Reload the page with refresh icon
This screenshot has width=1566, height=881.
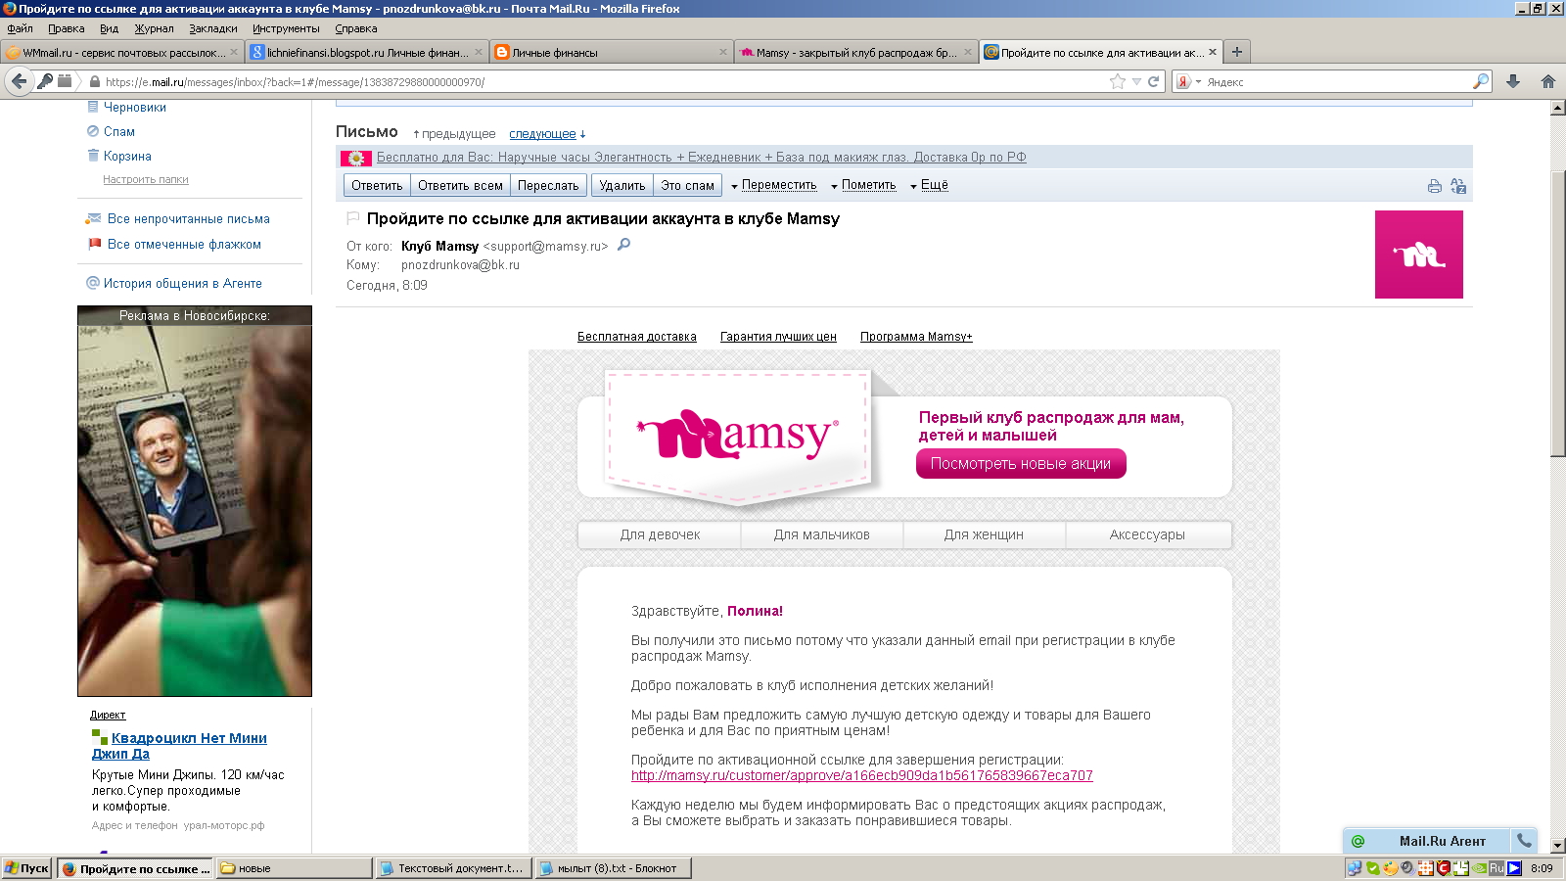tap(1153, 81)
